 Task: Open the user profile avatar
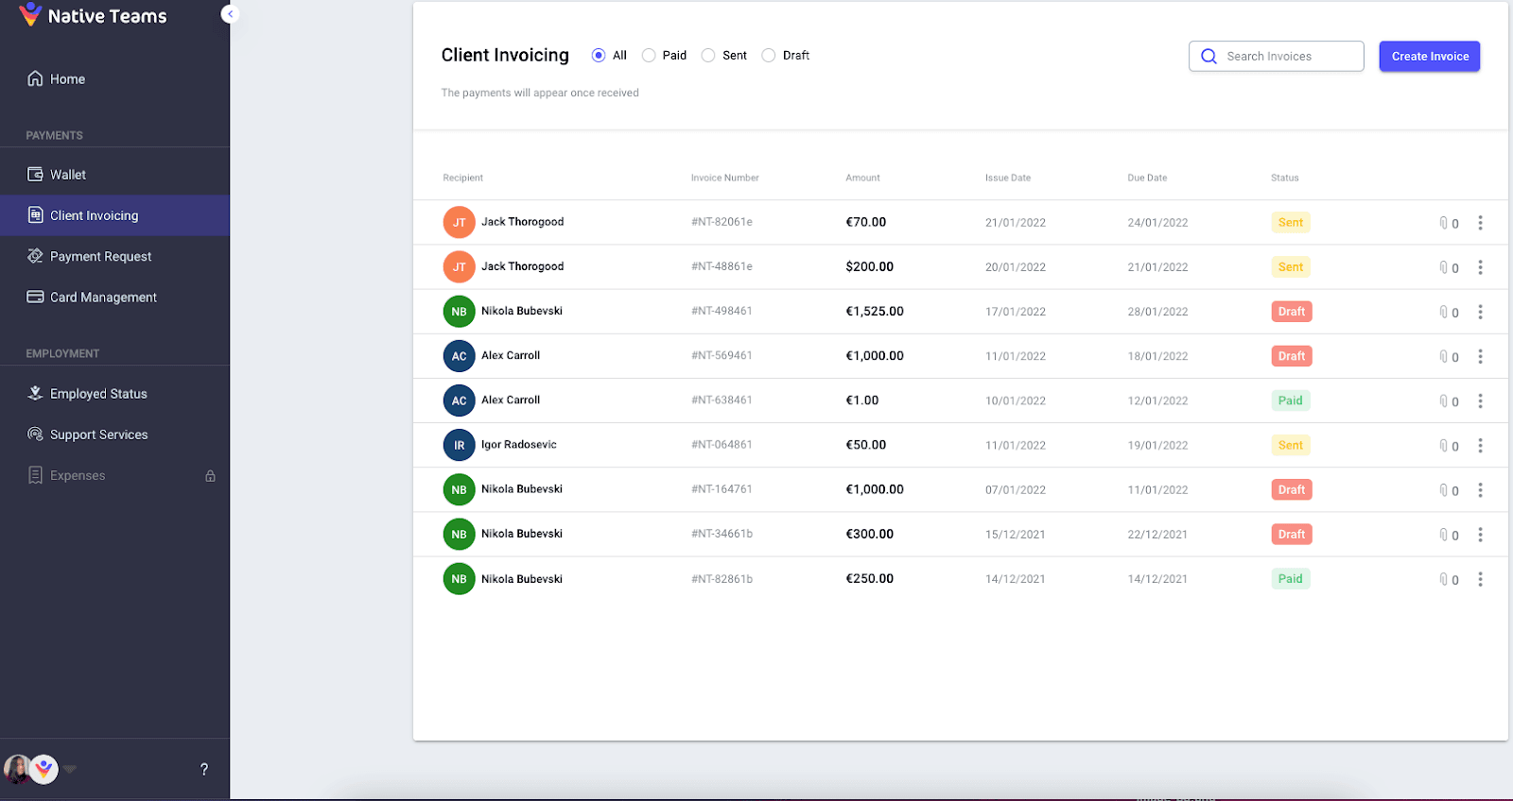[16, 770]
